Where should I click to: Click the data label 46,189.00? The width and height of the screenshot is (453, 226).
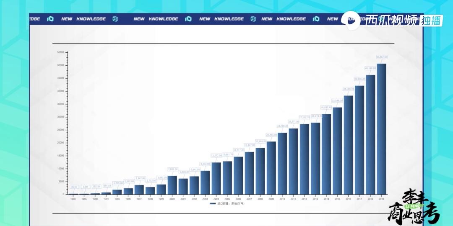coord(370,68)
